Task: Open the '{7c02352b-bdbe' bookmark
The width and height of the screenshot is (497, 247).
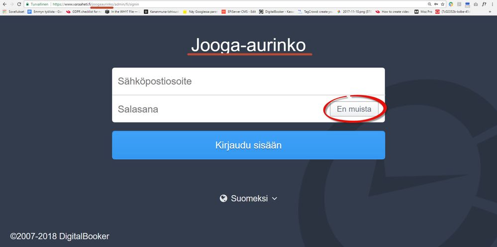Action: coord(453,12)
